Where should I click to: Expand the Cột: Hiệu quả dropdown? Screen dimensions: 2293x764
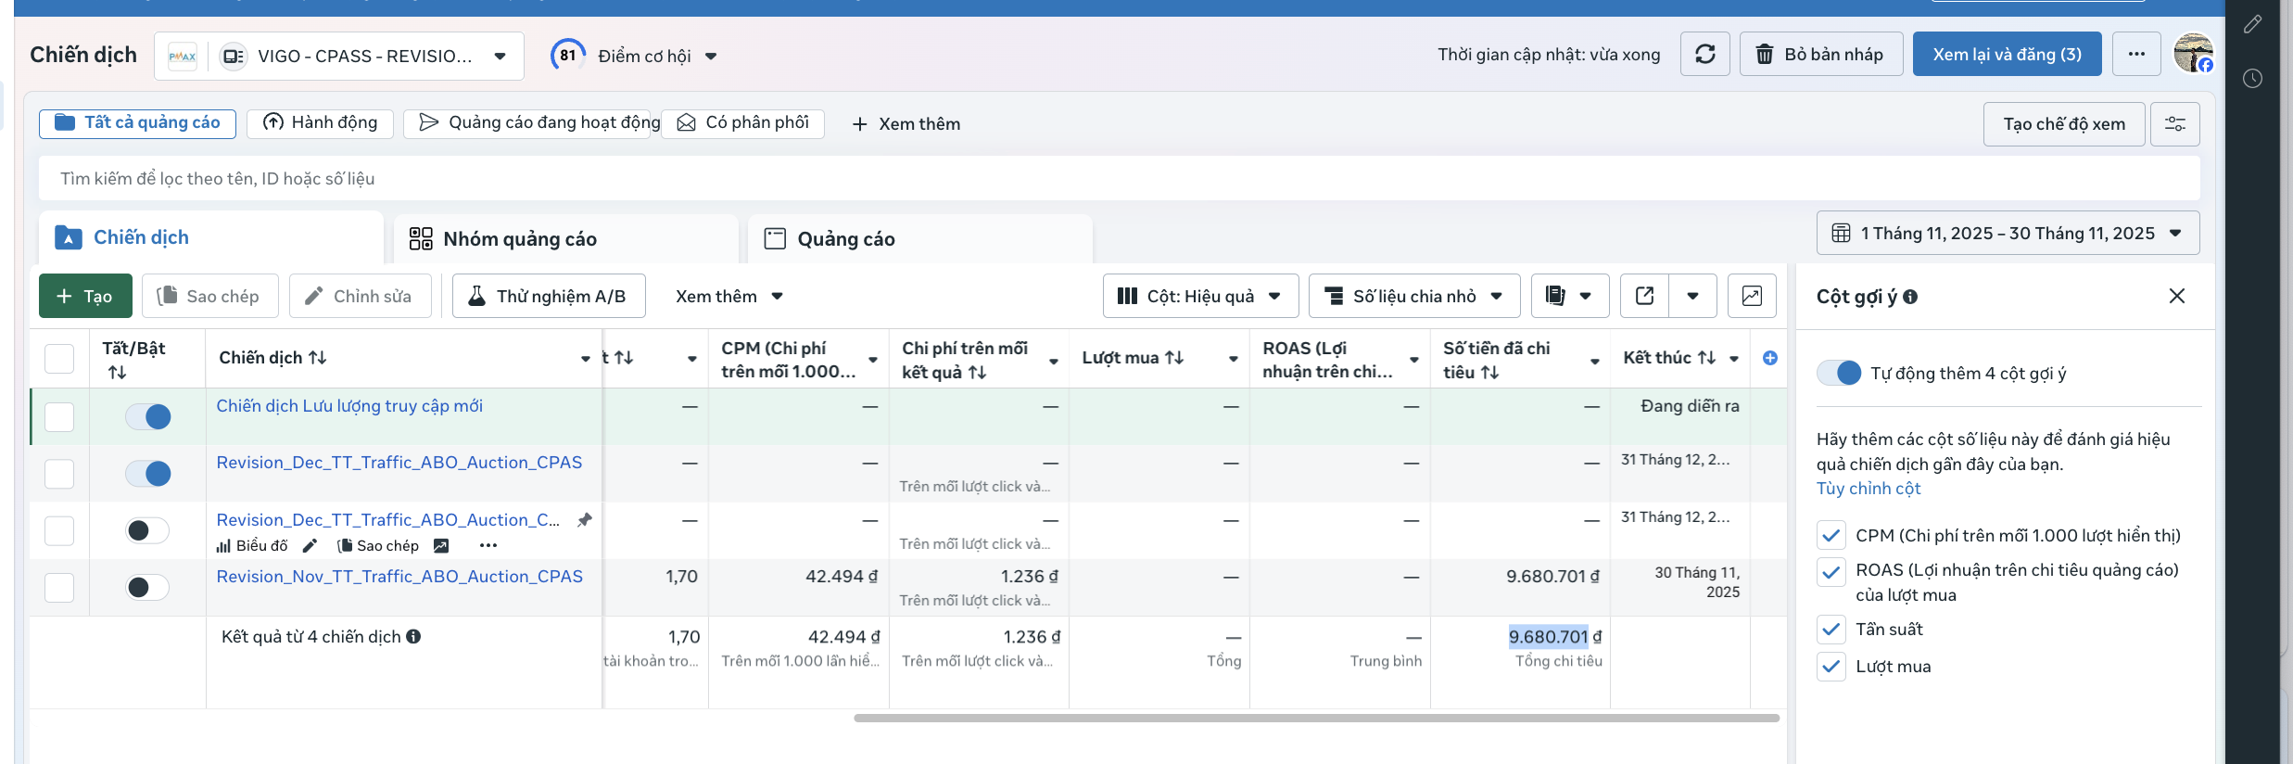click(1200, 296)
